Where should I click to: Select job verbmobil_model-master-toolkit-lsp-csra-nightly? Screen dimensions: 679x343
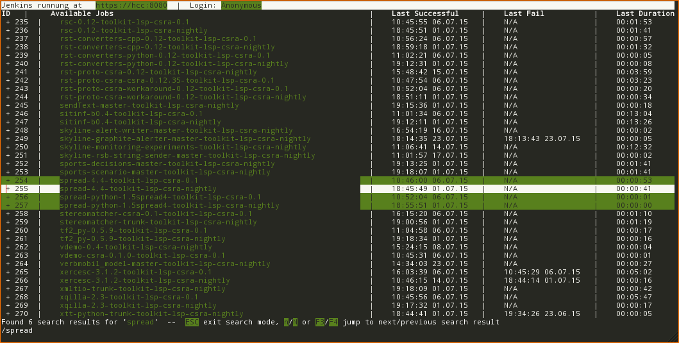pyautogui.click(x=165, y=264)
